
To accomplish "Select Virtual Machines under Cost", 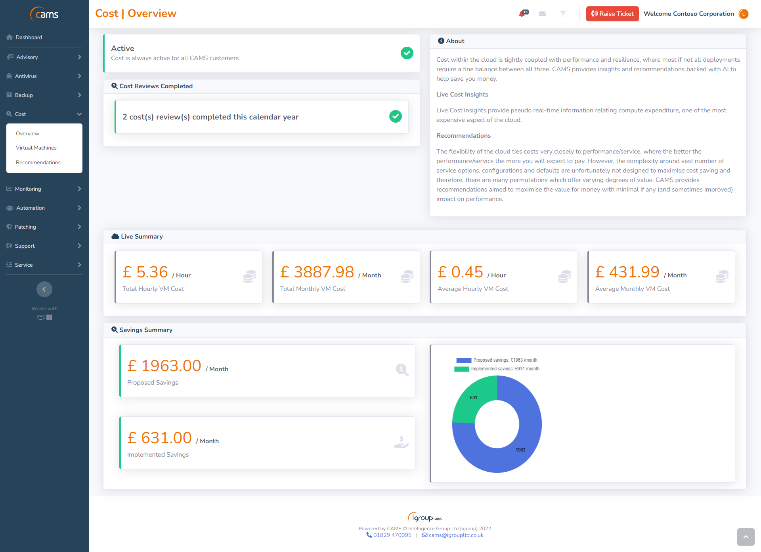I will tap(36, 148).
